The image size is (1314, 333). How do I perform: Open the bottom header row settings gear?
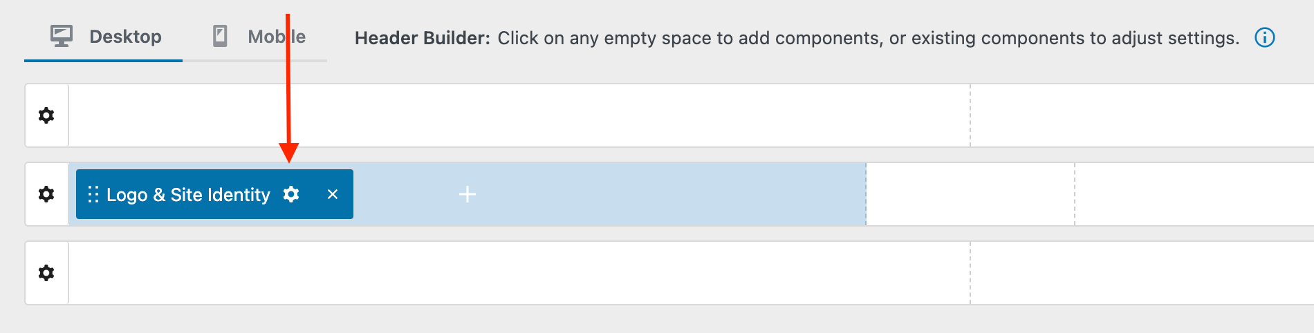[46, 273]
